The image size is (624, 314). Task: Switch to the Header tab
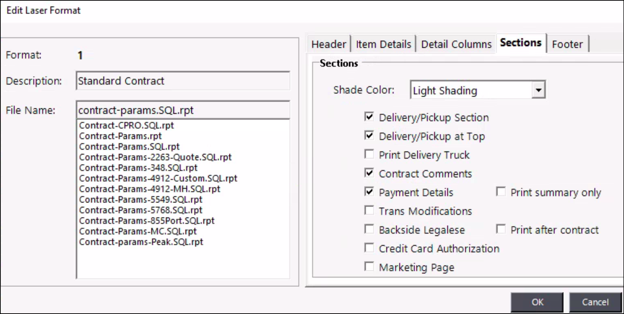tap(329, 44)
